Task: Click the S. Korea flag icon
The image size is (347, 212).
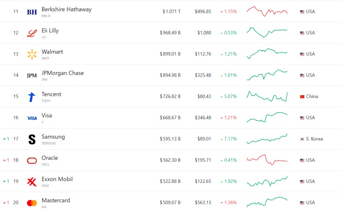Action: point(302,139)
